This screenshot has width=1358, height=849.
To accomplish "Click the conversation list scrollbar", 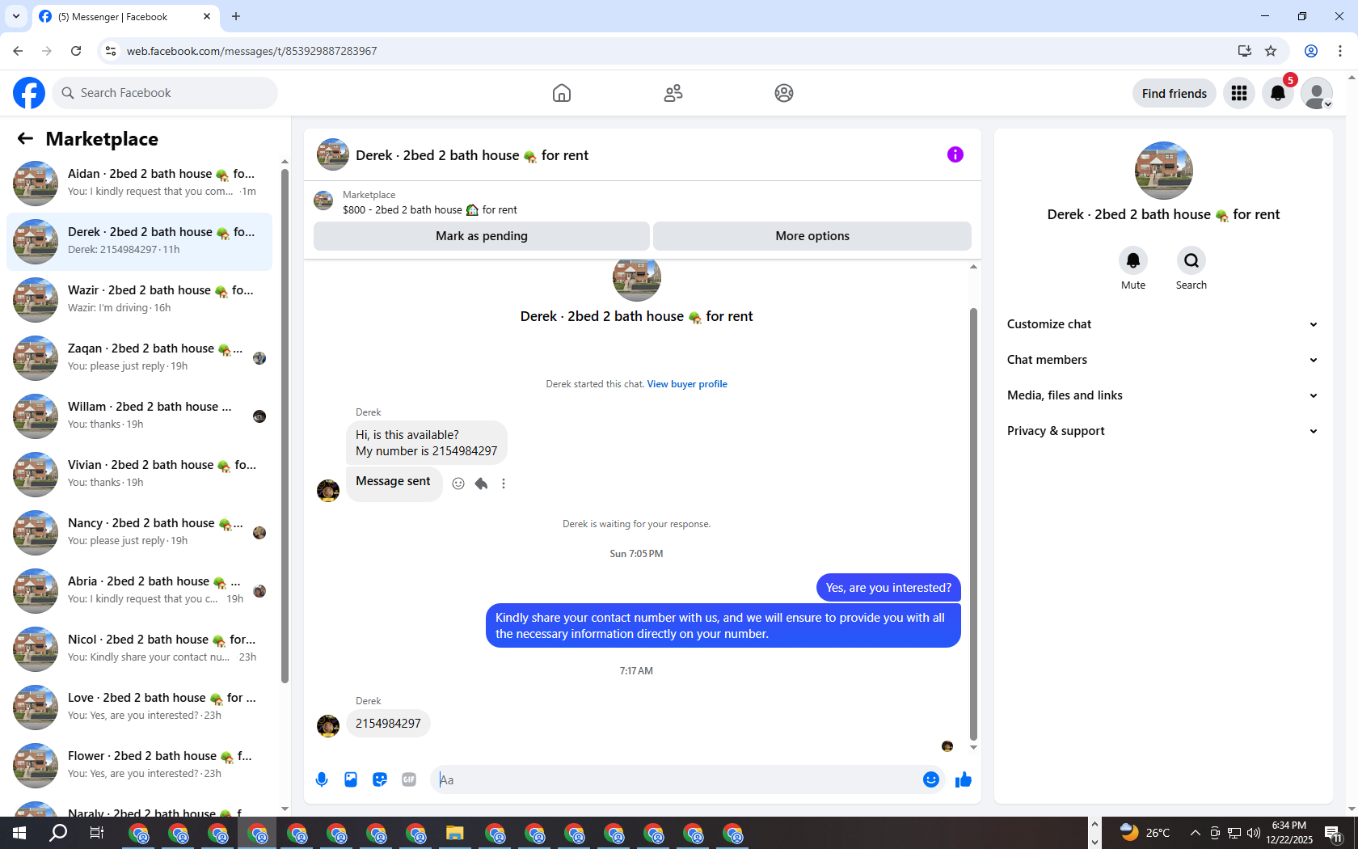I will (285, 426).
